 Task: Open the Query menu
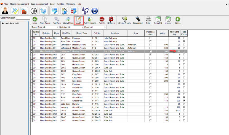click(x=52, y=4)
